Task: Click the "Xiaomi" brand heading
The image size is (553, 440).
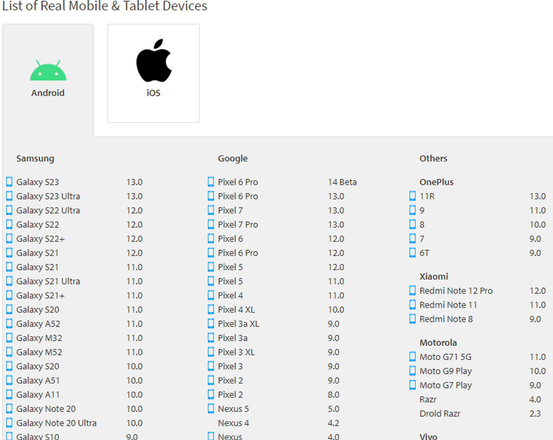Action: [434, 276]
